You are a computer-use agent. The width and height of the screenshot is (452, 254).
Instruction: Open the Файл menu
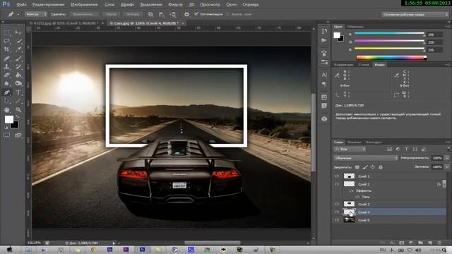click(22, 5)
